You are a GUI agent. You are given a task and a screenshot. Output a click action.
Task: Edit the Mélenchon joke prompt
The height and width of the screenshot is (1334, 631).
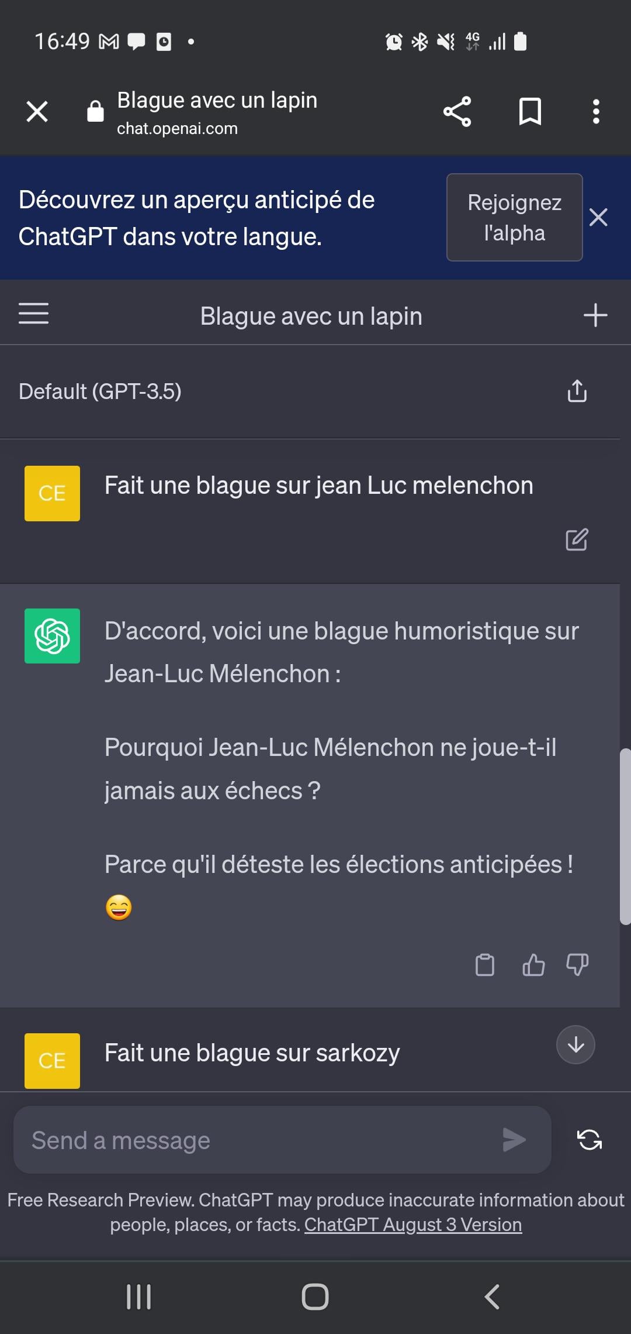pos(577,539)
